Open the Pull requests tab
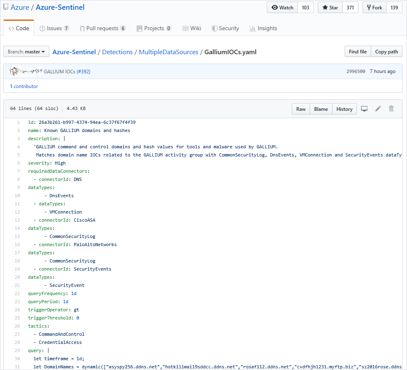The width and height of the screenshot is (407, 370). pos(102,29)
